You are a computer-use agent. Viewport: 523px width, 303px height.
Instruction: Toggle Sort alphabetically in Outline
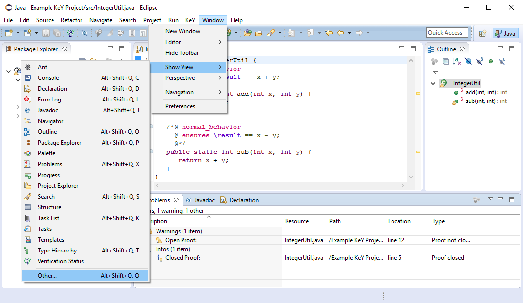click(x=457, y=61)
